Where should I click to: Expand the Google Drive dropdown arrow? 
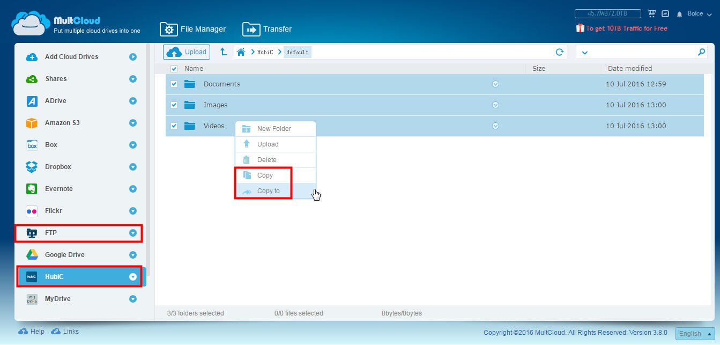pos(132,255)
